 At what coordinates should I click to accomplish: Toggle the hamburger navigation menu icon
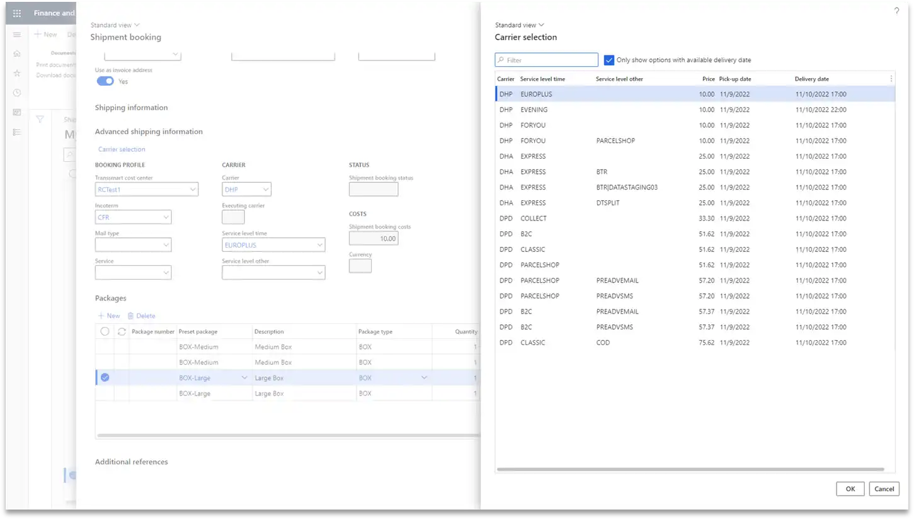point(17,35)
